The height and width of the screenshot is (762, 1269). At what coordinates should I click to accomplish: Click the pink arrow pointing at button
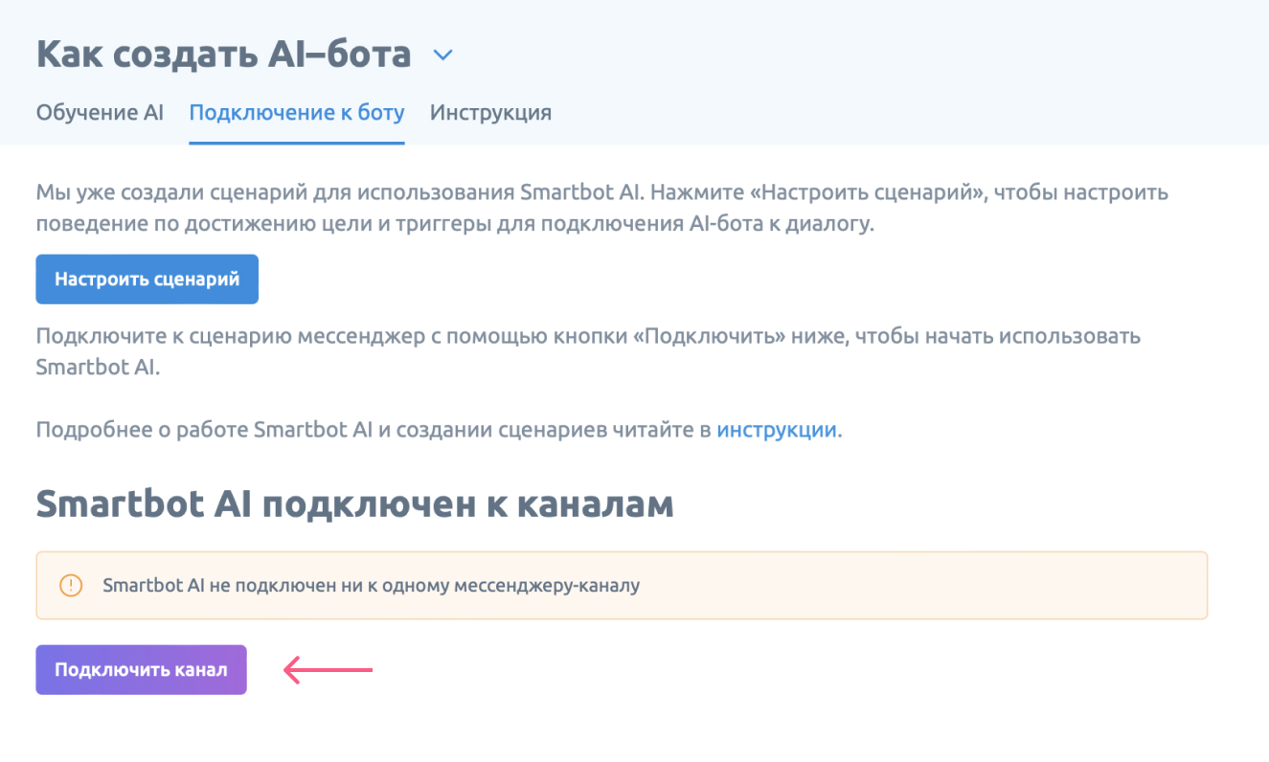328,670
